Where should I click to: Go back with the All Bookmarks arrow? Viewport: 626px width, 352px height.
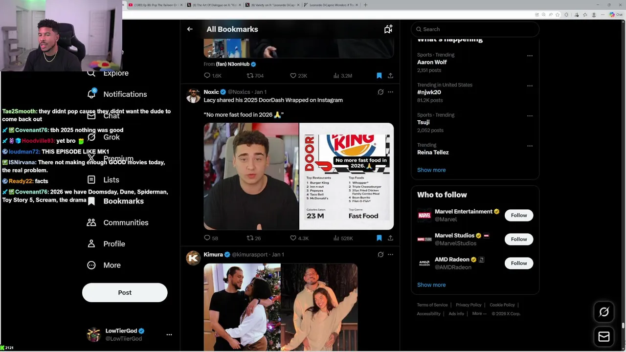pyautogui.click(x=190, y=29)
